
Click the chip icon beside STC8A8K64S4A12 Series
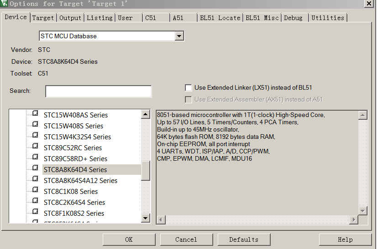[x=35, y=180]
